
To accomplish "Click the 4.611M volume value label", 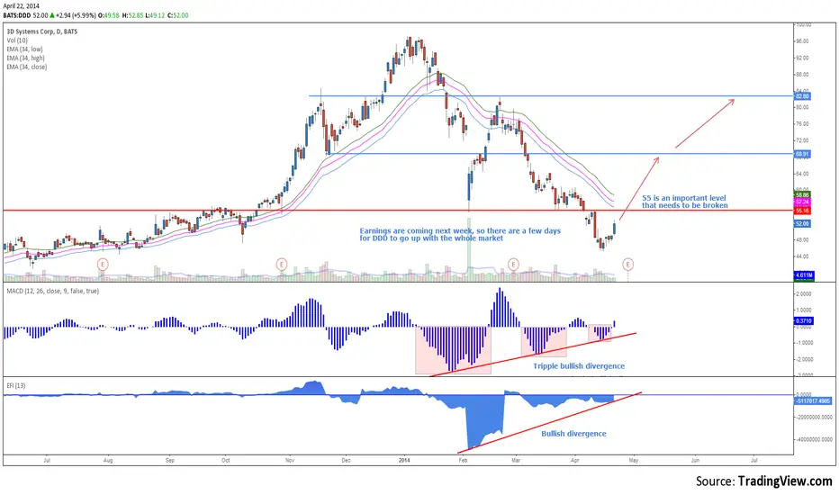I will (x=804, y=275).
